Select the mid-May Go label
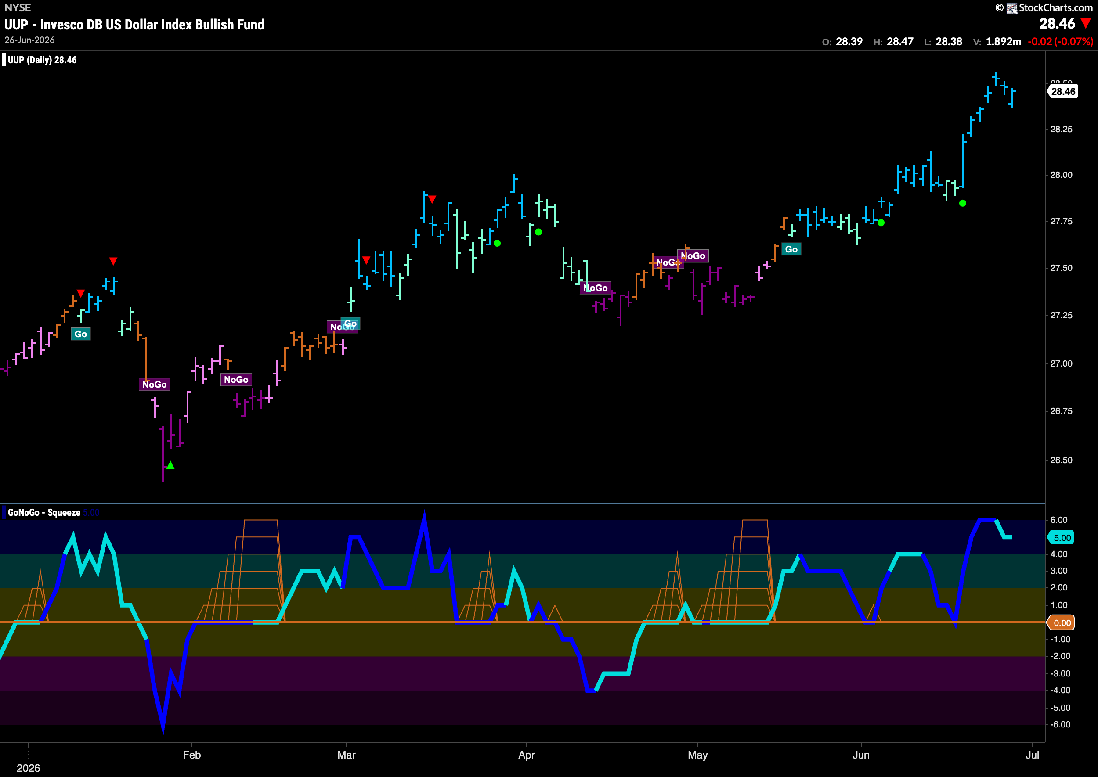Image resolution: width=1098 pixels, height=777 pixels. [x=791, y=249]
